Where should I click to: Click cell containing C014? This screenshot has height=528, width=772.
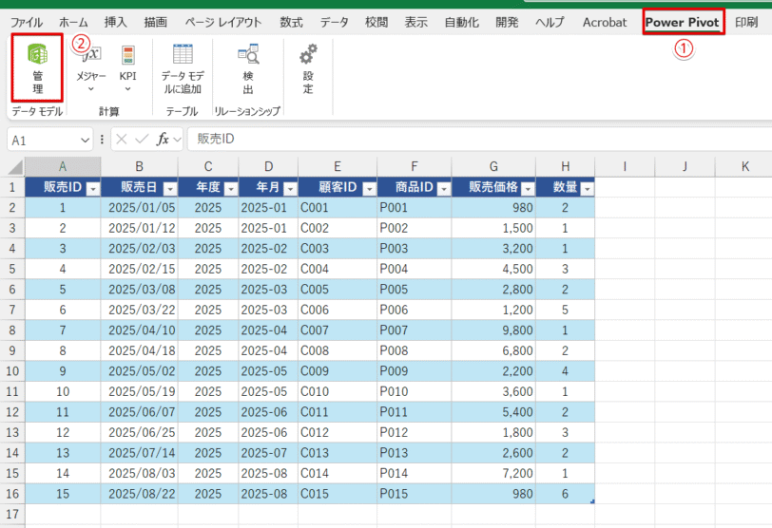[338, 474]
